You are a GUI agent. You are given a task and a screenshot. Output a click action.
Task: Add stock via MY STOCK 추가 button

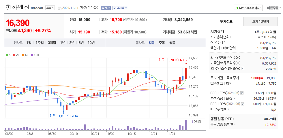248,8
